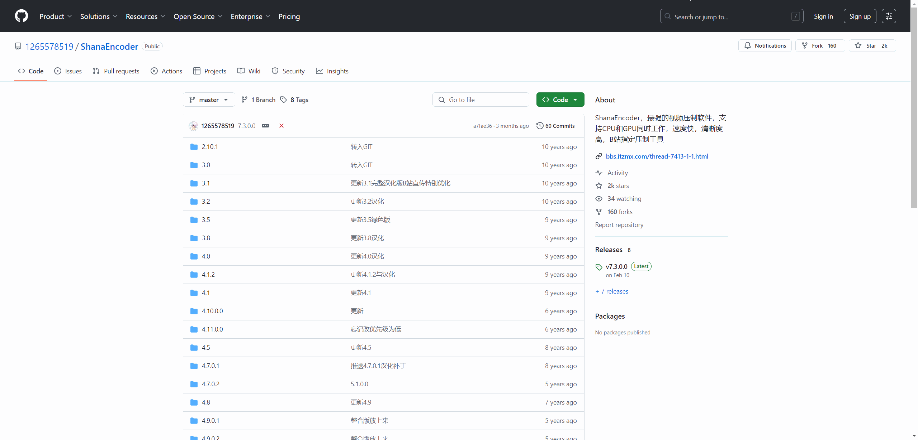Expand commit message ellipsis button
Image resolution: width=918 pixels, height=440 pixels.
click(x=265, y=126)
